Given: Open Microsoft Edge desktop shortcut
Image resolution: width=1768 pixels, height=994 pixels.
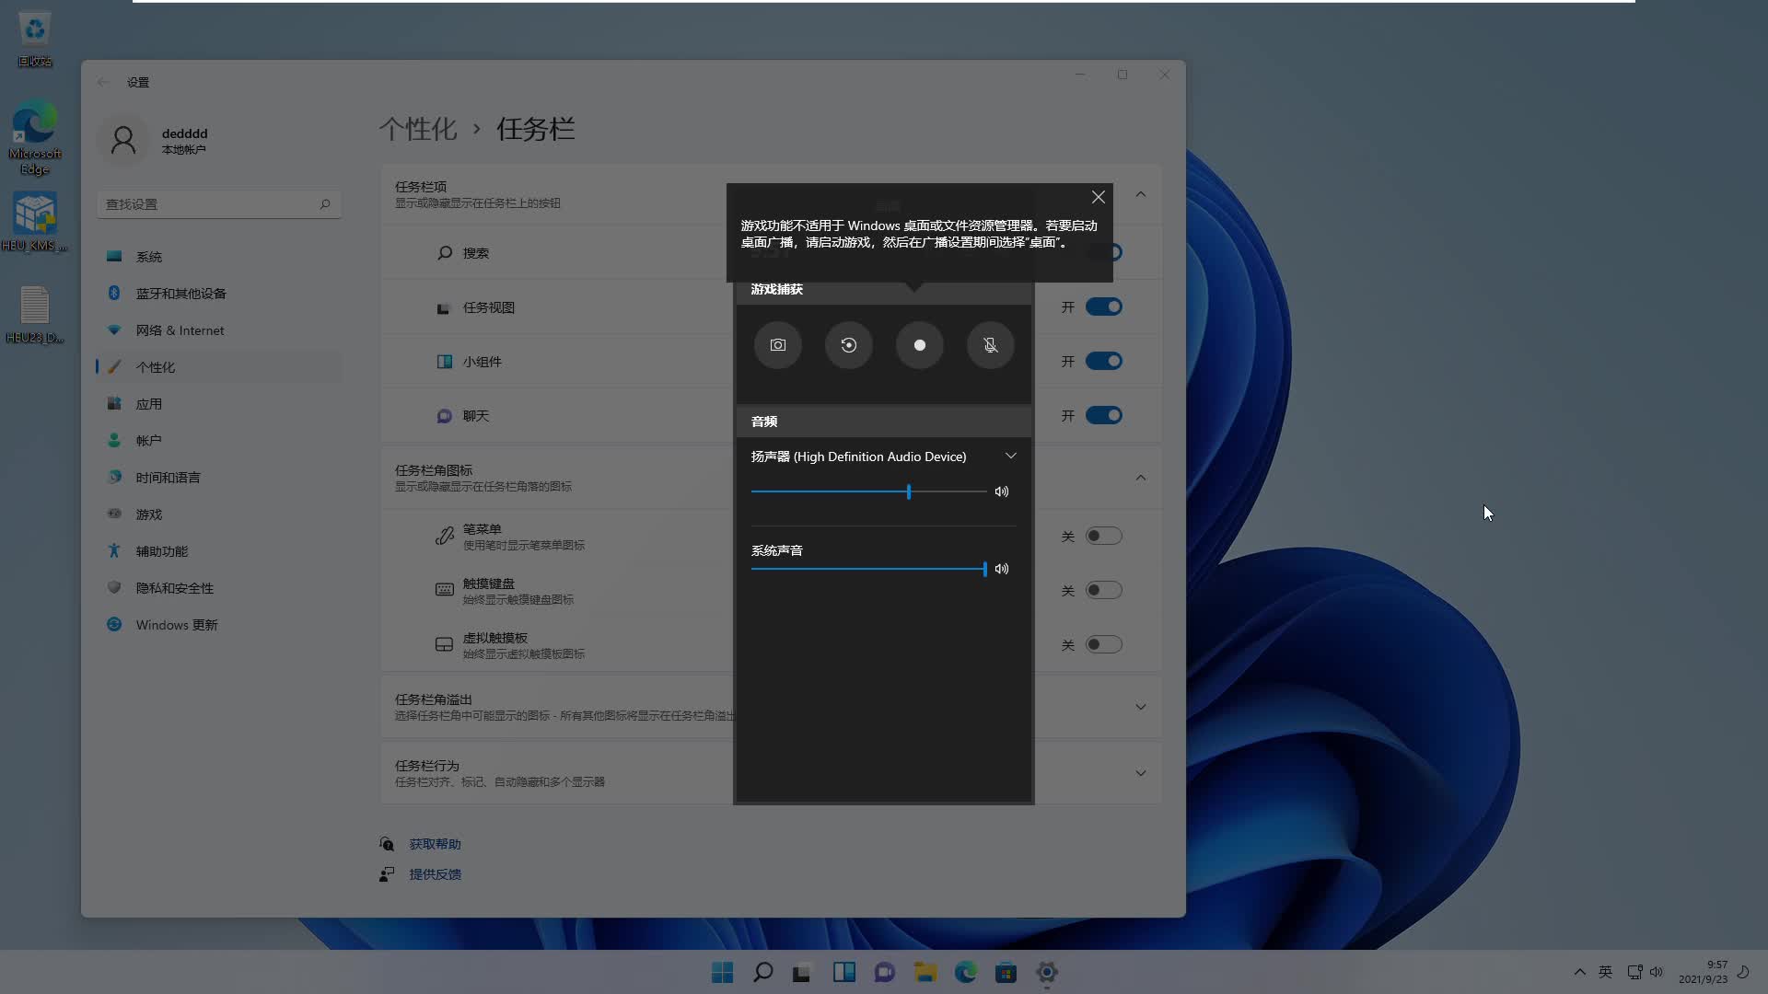Looking at the screenshot, I should 35,137.
